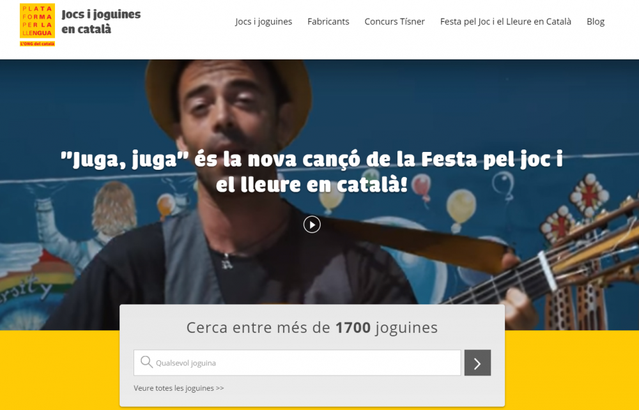Open the Fabricants menu item
639x410 pixels.
(x=328, y=22)
